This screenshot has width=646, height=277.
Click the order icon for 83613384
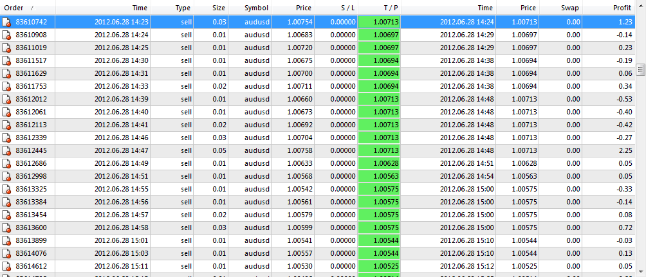coord(6,202)
